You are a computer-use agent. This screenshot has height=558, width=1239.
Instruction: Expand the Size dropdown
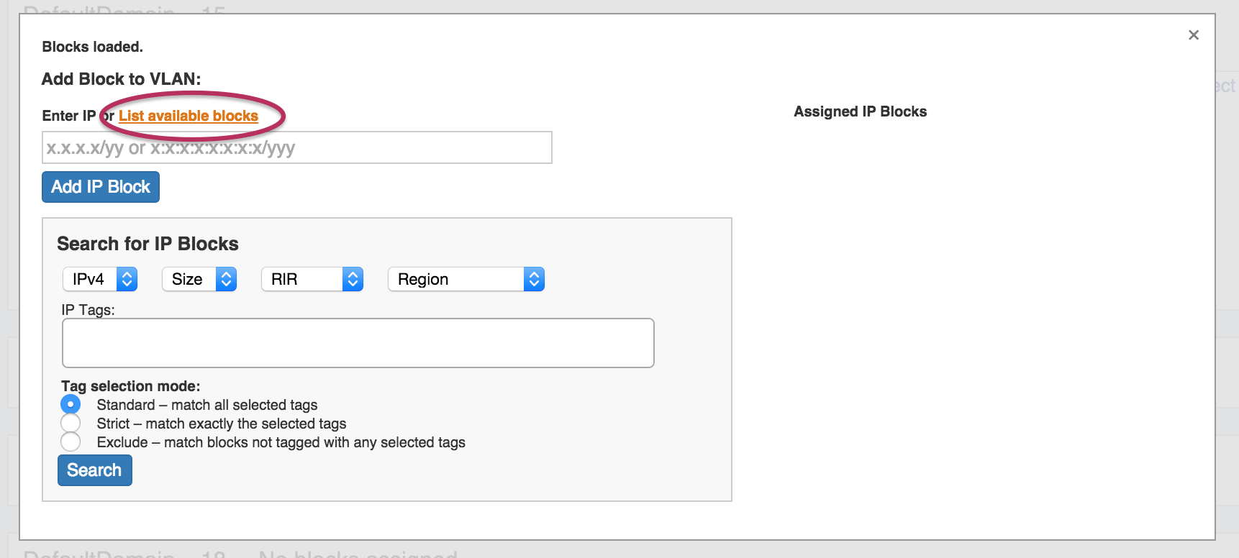(x=199, y=279)
